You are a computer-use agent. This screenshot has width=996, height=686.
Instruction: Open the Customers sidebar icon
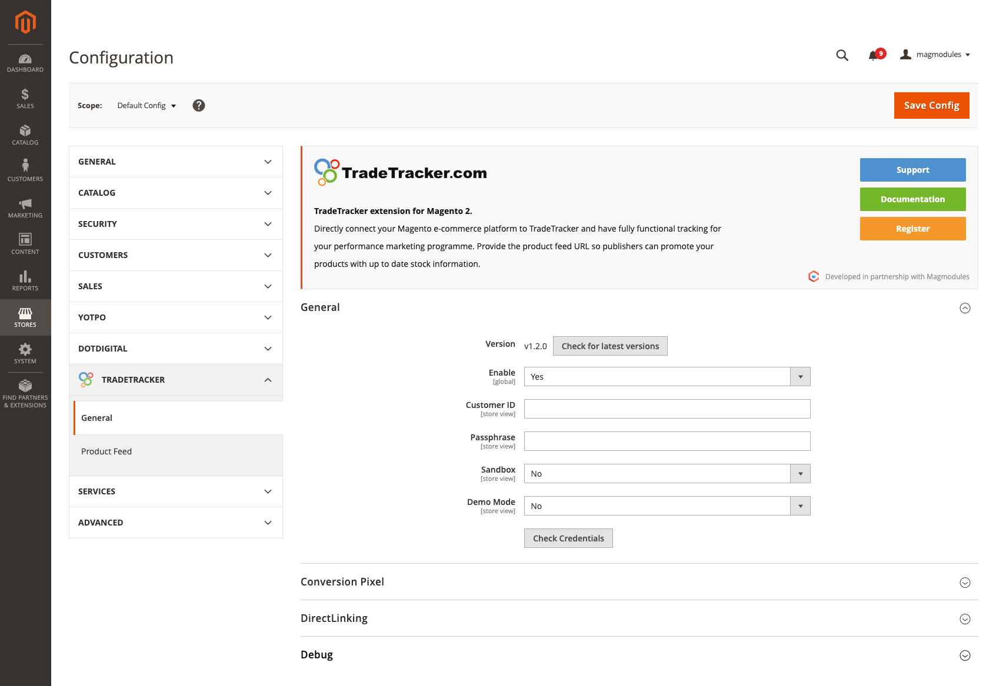[25, 171]
